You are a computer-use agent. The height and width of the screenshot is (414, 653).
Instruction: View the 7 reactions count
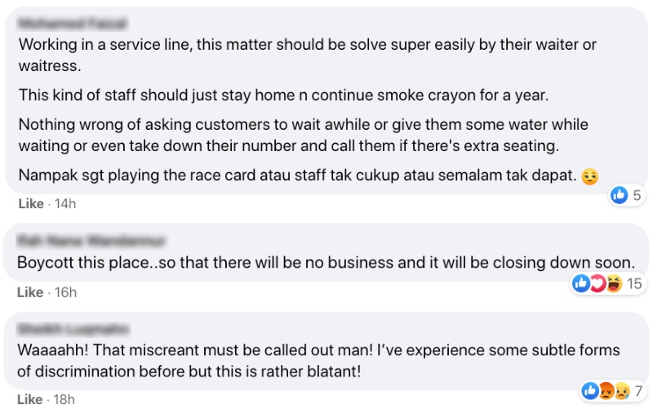(638, 390)
